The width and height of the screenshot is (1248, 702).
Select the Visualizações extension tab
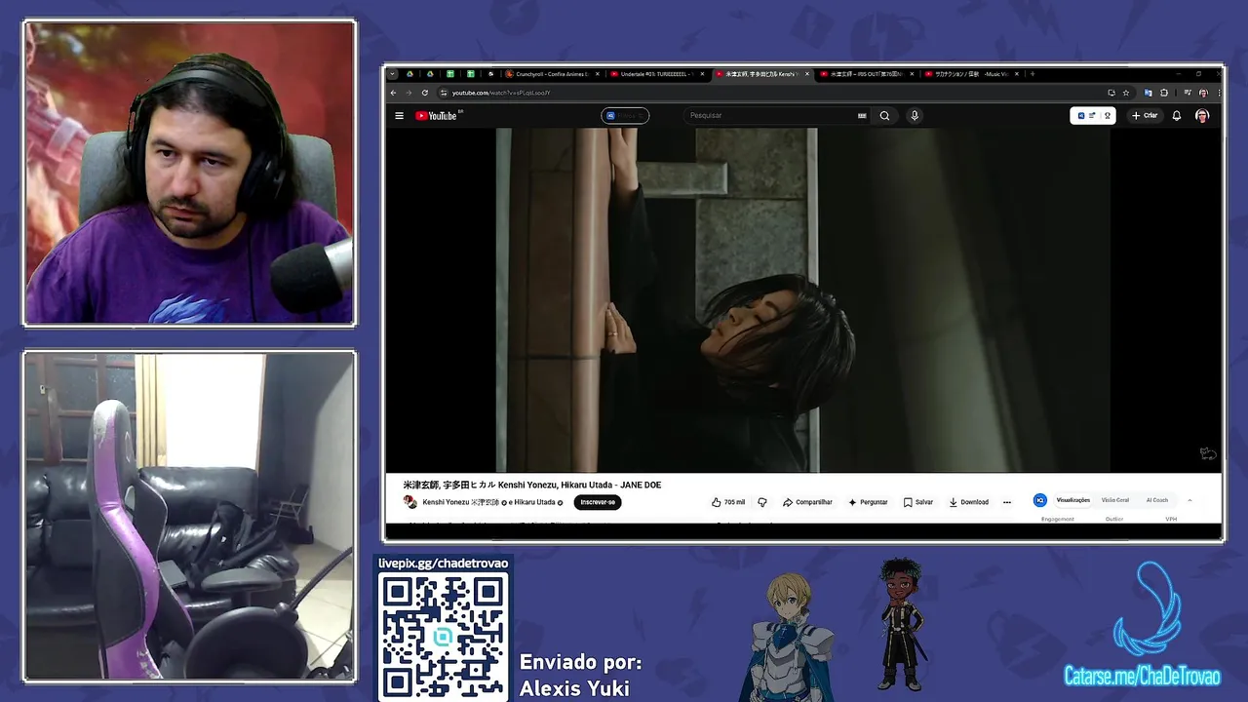click(x=1073, y=500)
